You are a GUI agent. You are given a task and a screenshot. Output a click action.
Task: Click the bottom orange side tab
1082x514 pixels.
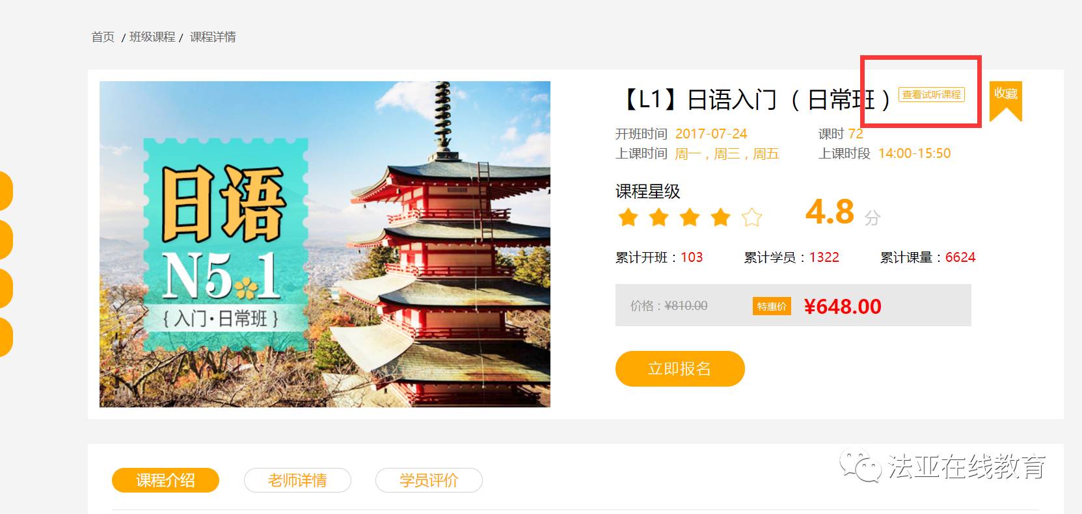(6, 337)
